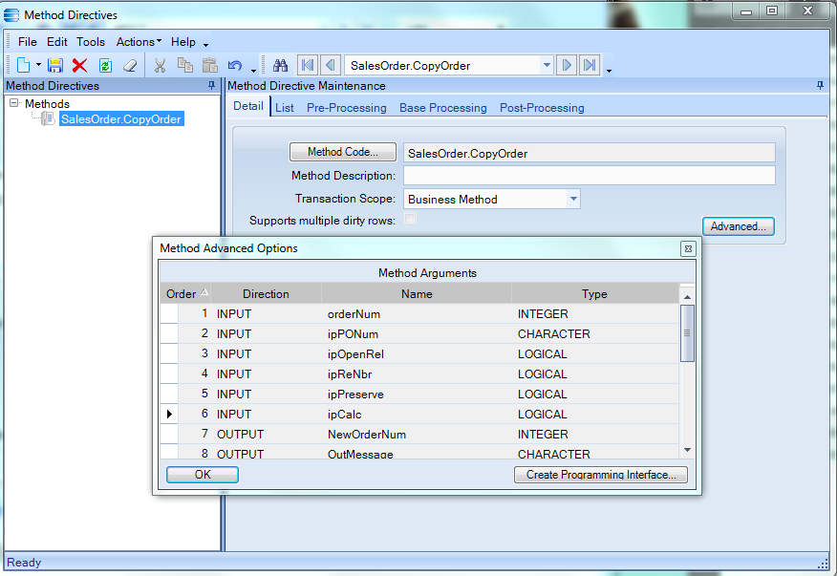Pin the Method Directive Maintenance panel

click(x=820, y=85)
